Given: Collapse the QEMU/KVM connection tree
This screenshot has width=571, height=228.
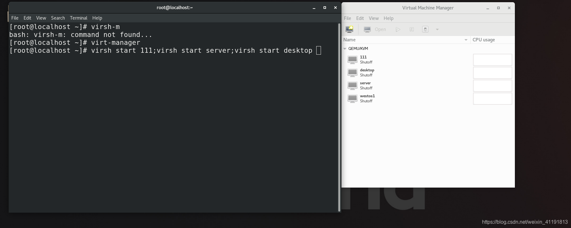Looking at the screenshot, I should click(345, 49).
